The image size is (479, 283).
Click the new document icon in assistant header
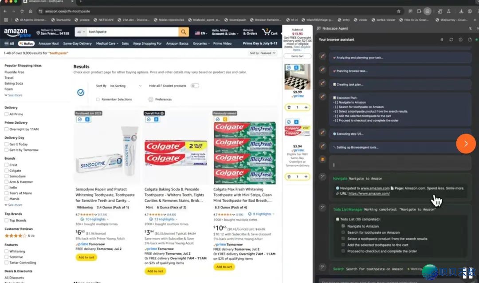tap(470, 40)
